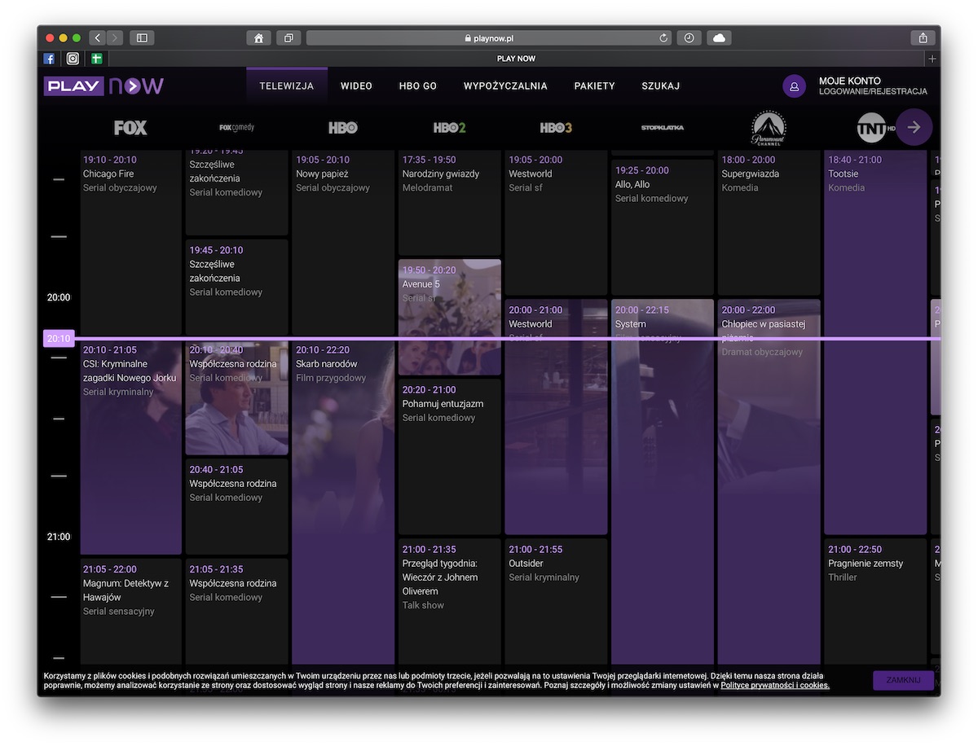Switch to the WIDEO section
This screenshot has height=746, width=978.
(x=356, y=86)
